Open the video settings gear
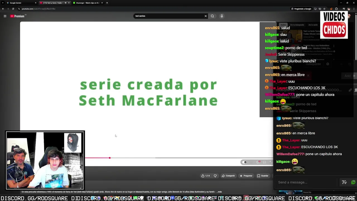 (258, 162)
